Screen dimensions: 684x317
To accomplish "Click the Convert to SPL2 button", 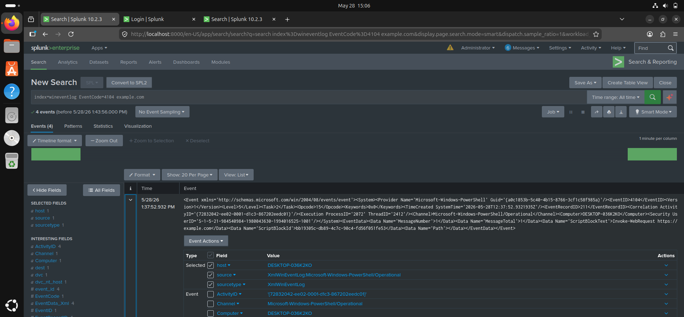I will point(129,83).
